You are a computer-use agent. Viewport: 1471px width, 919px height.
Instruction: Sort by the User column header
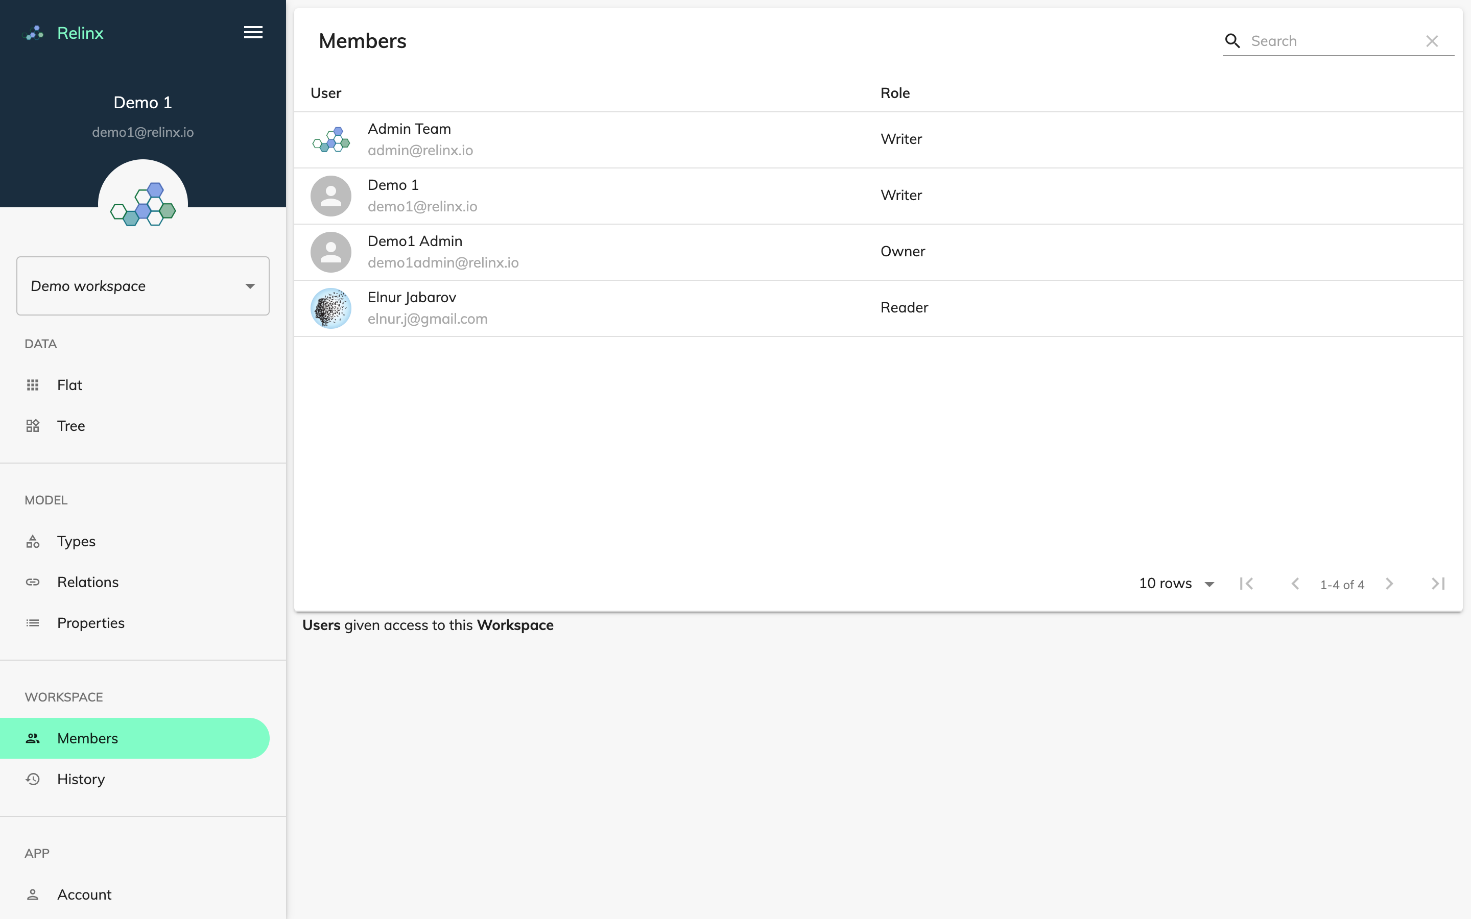326,93
